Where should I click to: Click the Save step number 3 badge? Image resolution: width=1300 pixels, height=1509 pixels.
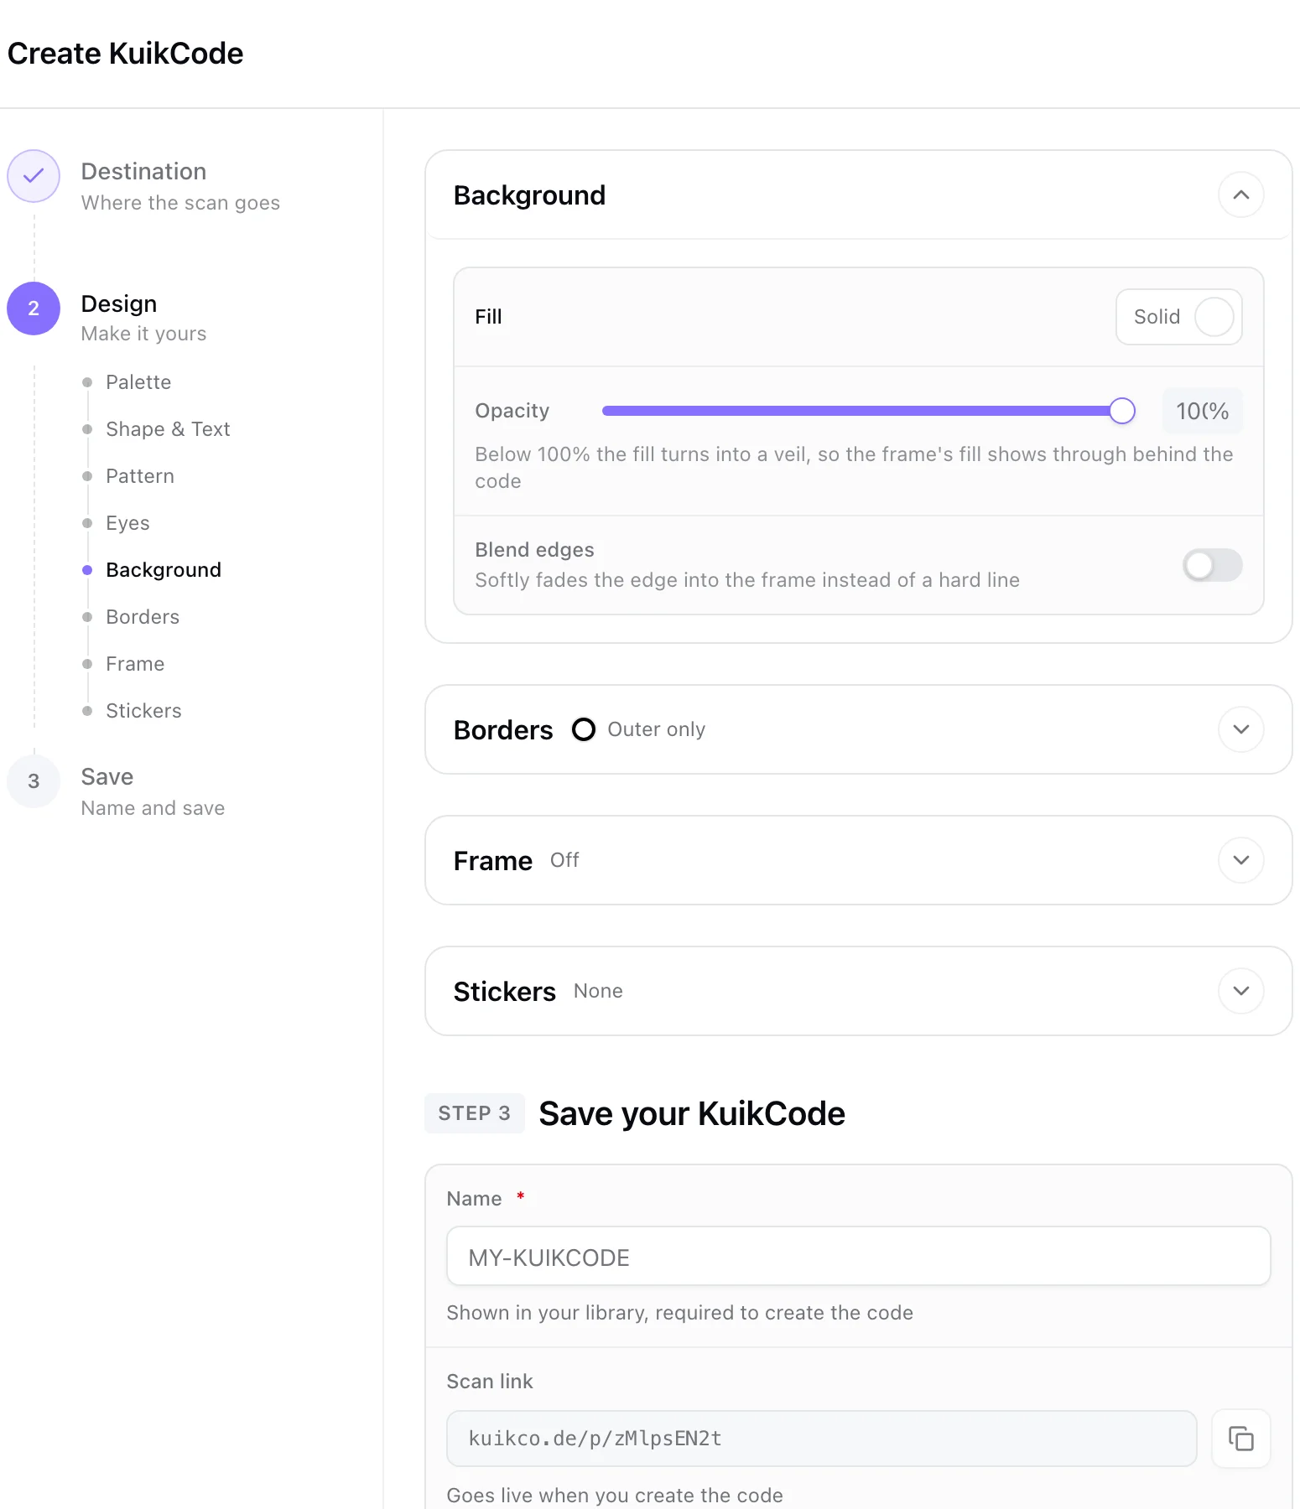(34, 781)
